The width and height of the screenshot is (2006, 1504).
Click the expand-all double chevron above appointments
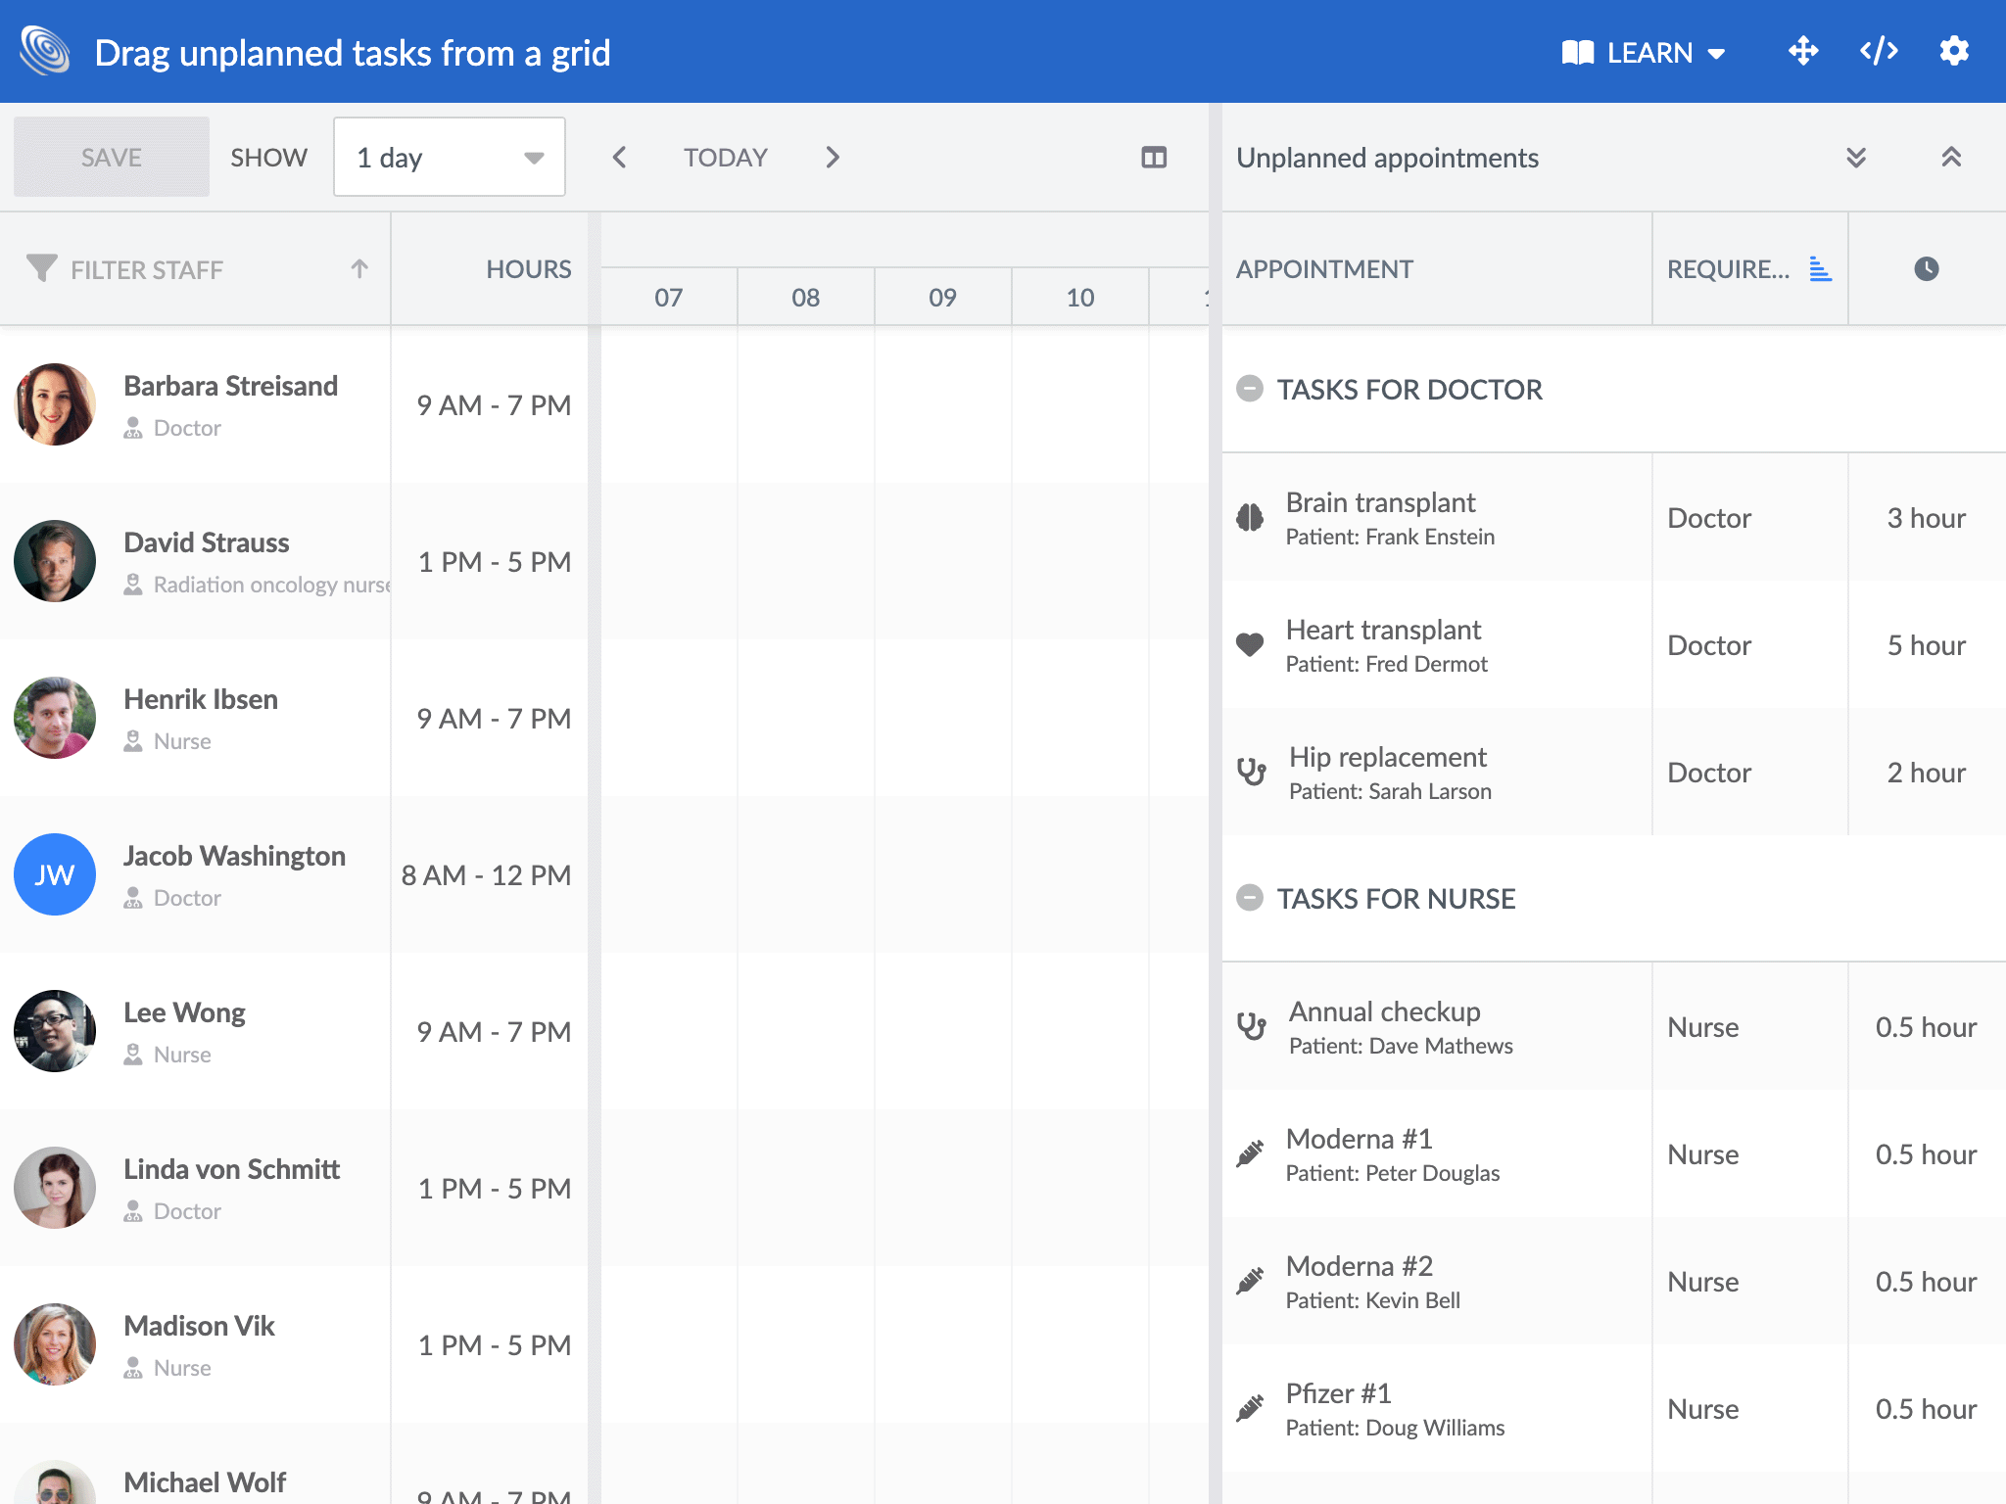coord(1856,157)
